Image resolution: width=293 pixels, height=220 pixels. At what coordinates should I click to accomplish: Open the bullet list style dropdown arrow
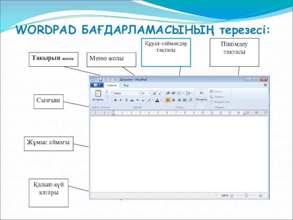(x=183, y=93)
